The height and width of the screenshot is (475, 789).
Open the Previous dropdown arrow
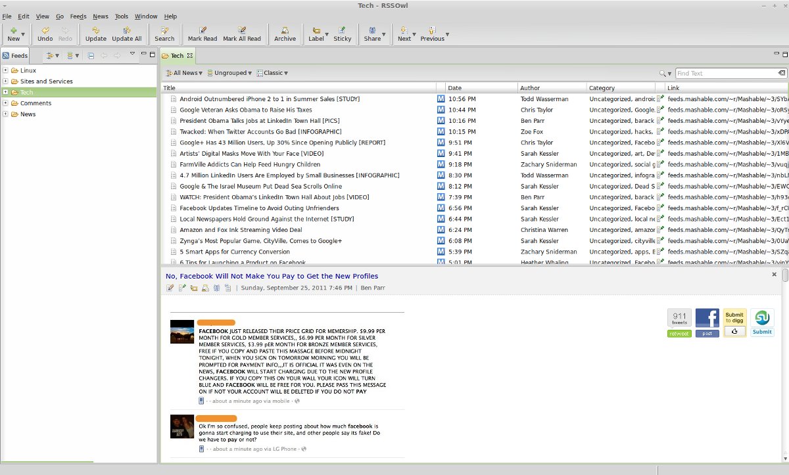[448, 34]
